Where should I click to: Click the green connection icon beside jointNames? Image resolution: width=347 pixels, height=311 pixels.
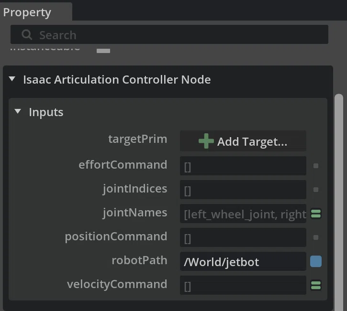pyautogui.click(x=316, y=214)
